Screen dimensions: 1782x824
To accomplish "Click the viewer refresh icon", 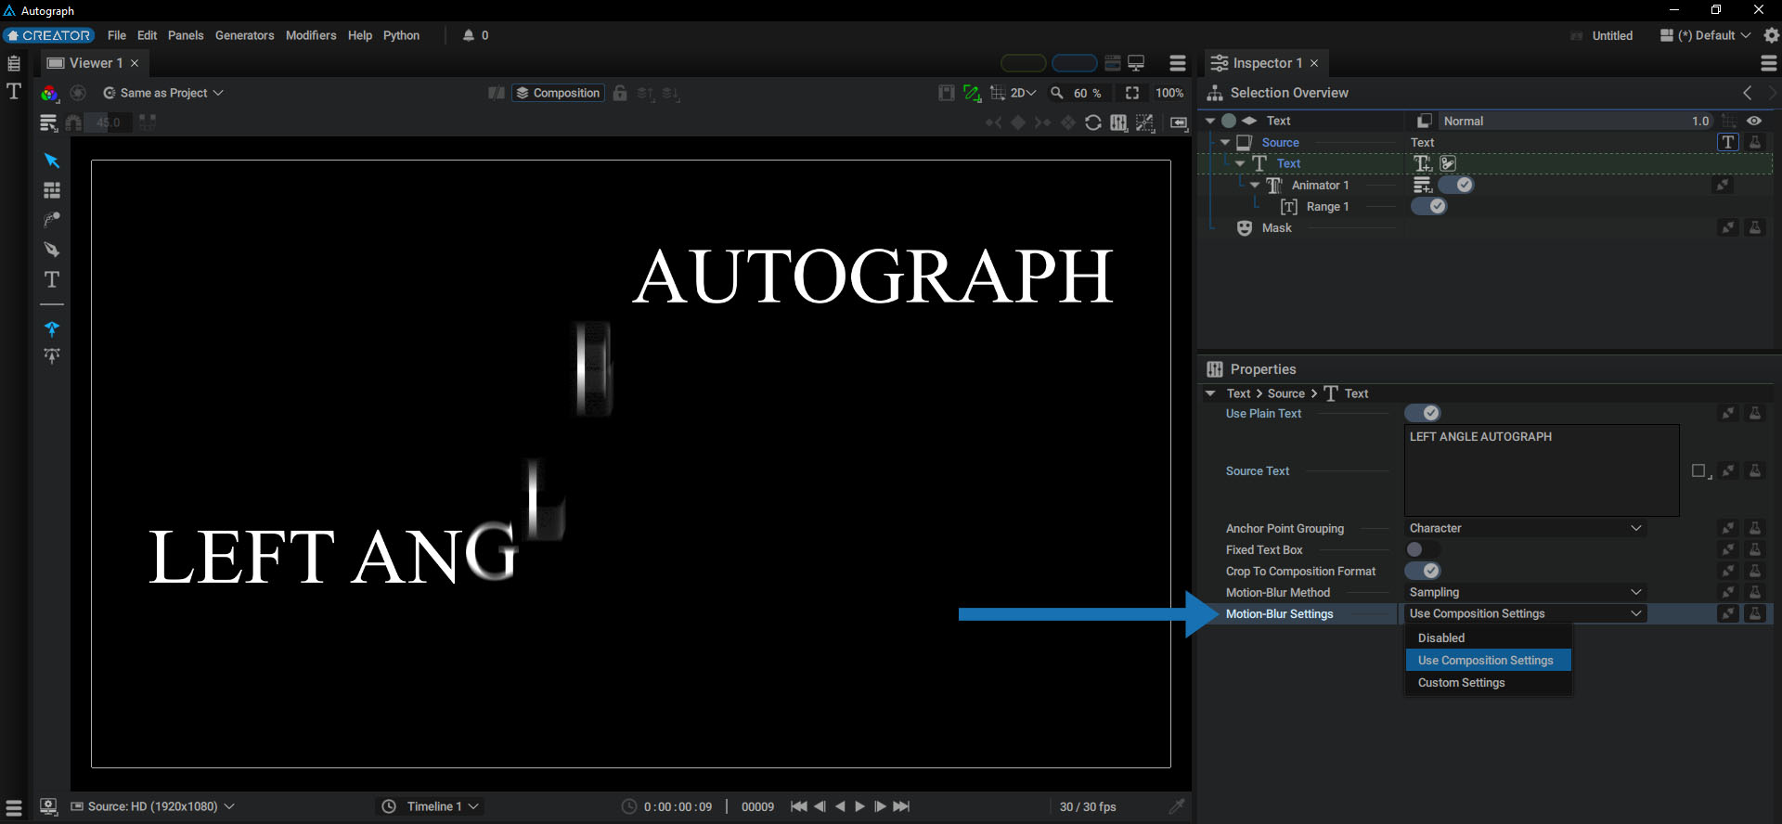I will [1093, 122].
